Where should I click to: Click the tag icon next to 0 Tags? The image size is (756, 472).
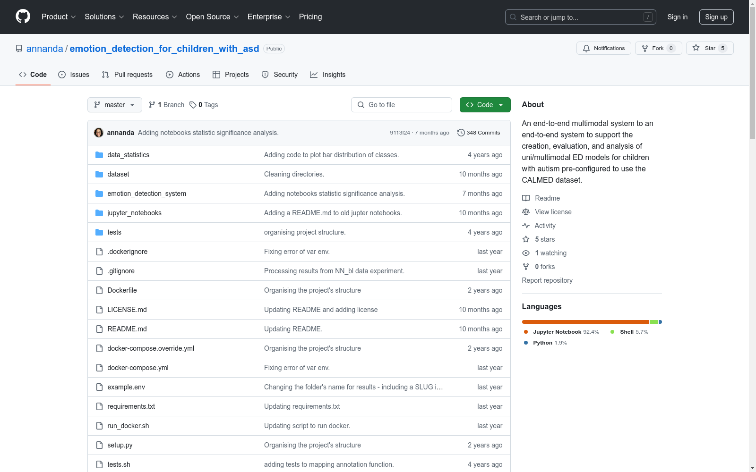pyautogui.click(x=193, y=105)
